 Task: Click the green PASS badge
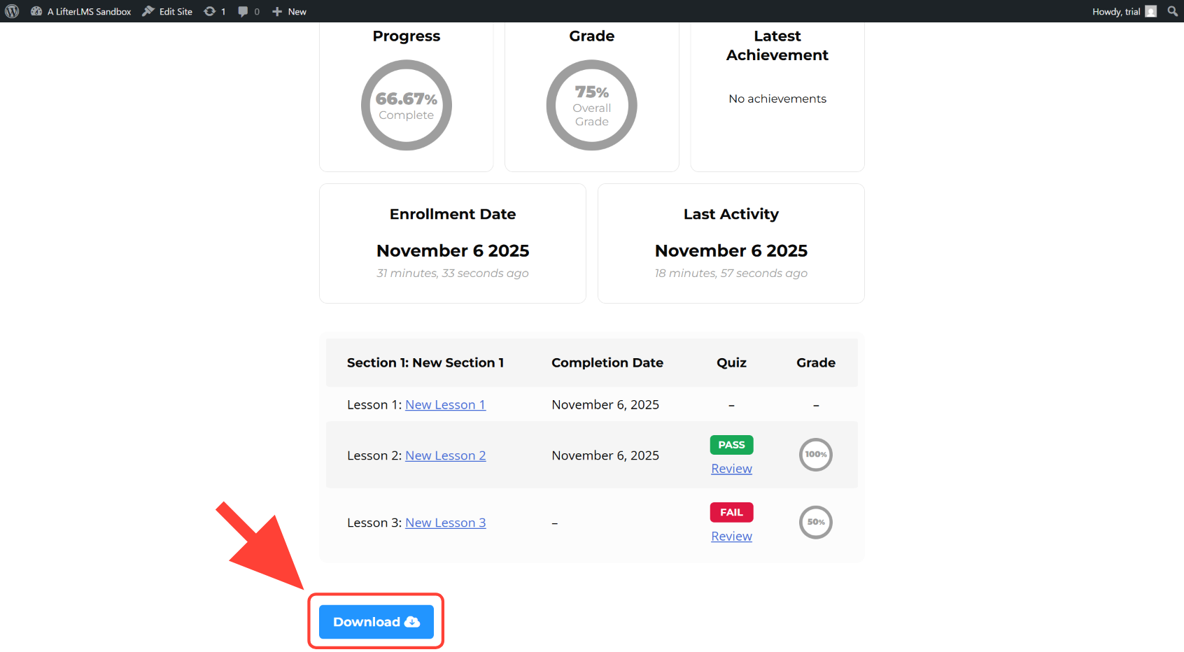point(731,445)
